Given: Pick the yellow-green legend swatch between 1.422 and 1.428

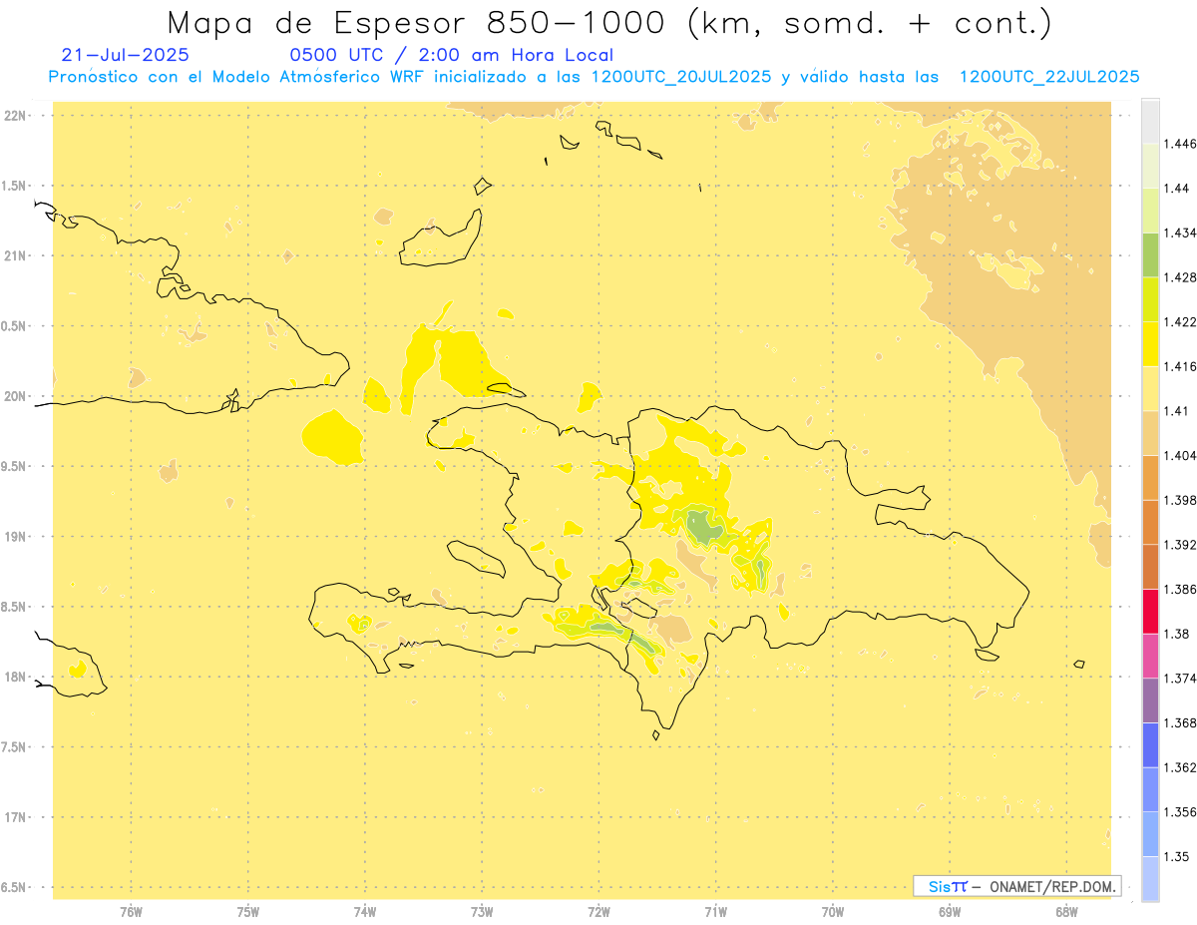Looking at the screenshot, I should tap(1150, 299).
